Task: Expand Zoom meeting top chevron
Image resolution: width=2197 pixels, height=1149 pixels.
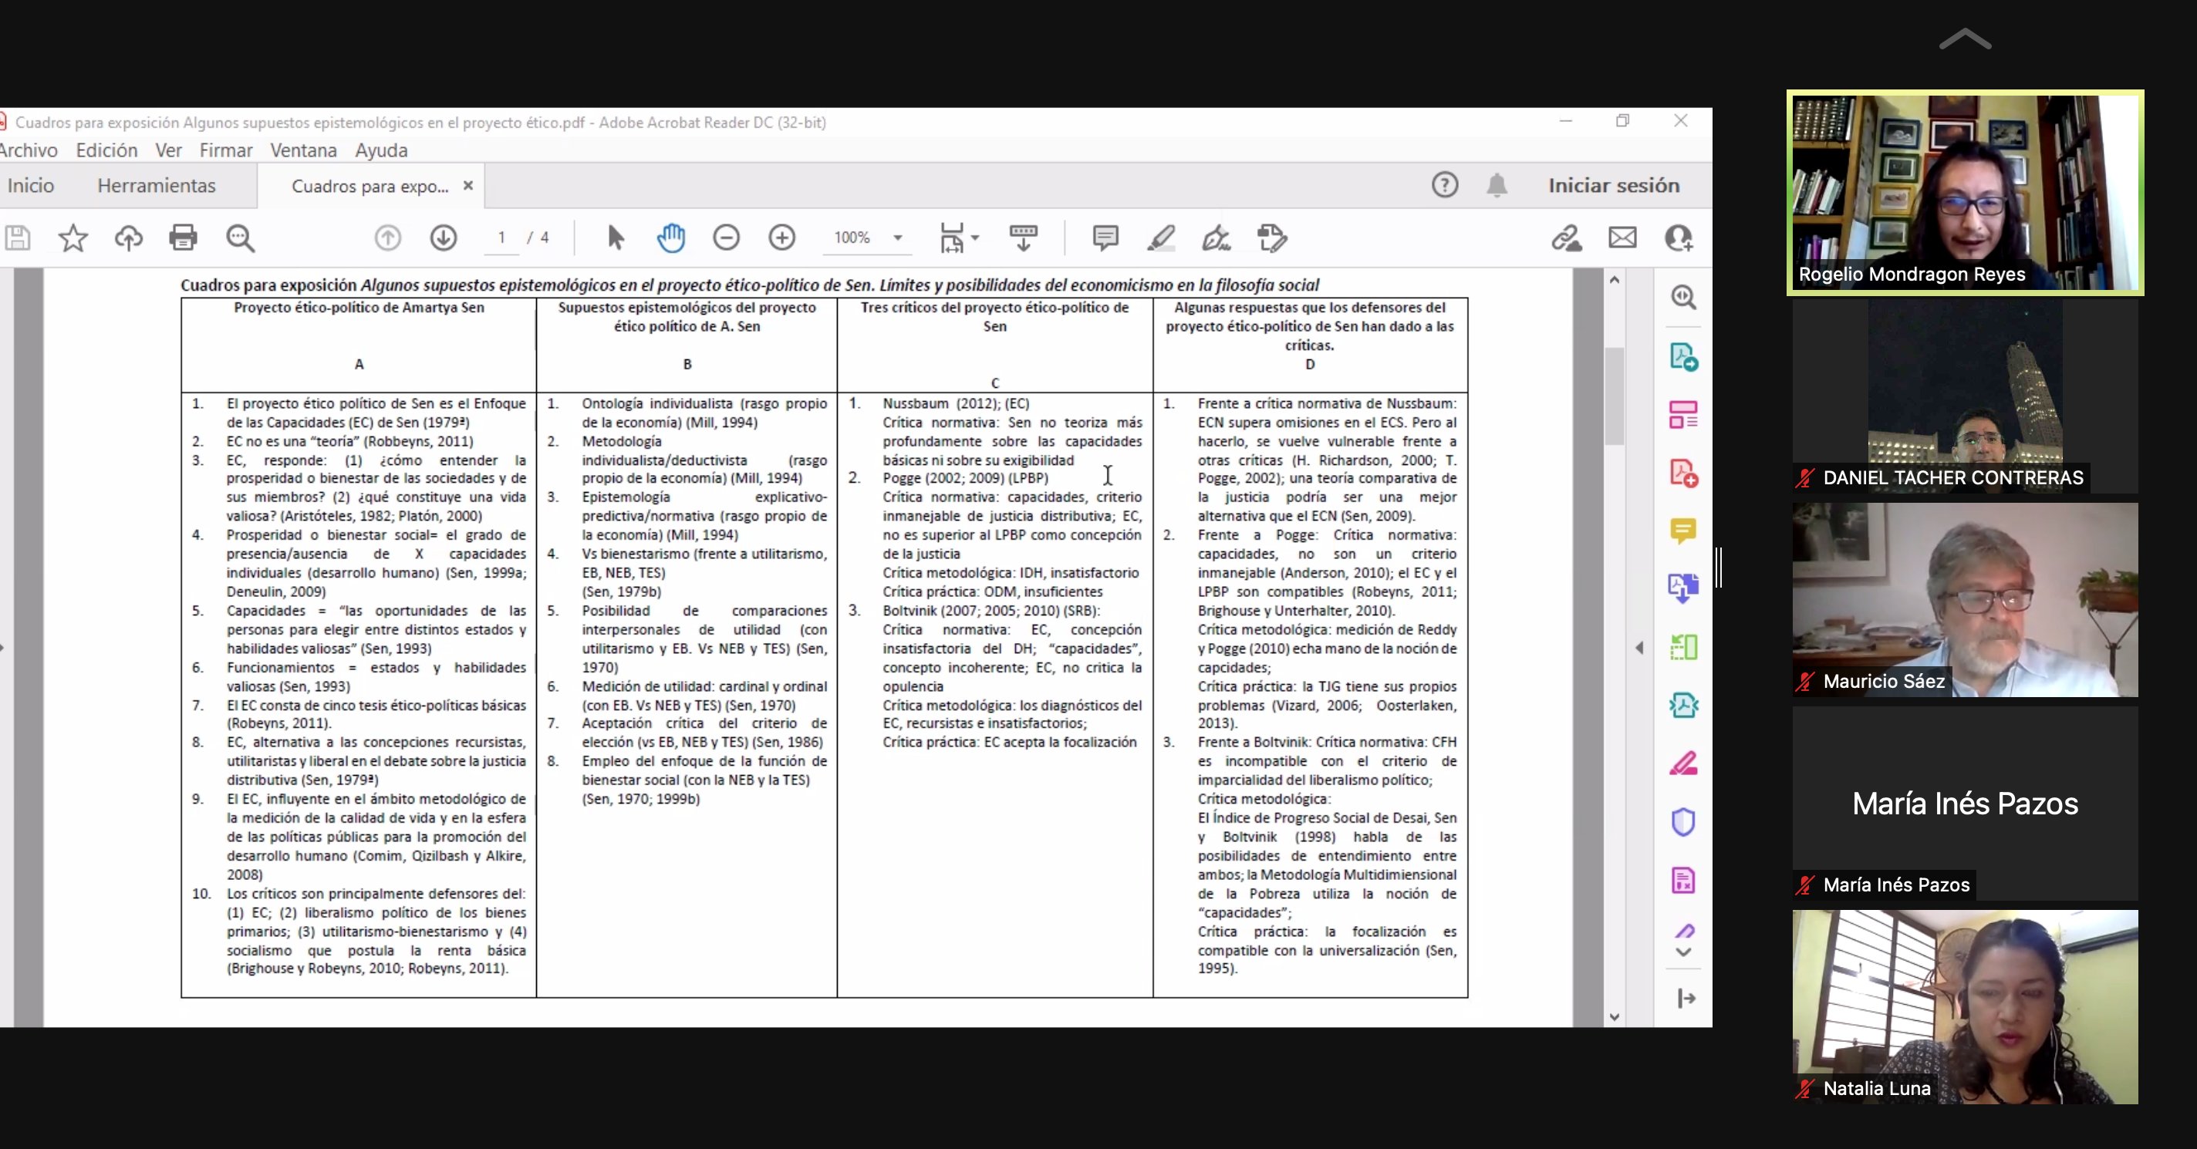Action: coord(1964,39)
